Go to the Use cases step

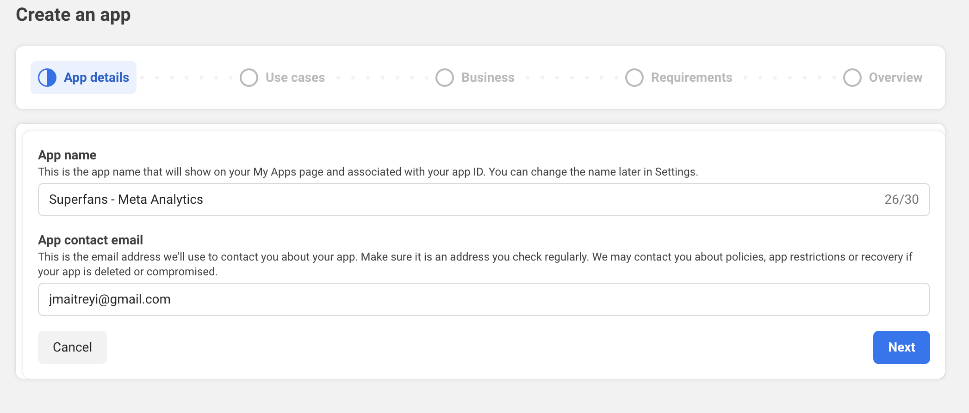[295, 78]
